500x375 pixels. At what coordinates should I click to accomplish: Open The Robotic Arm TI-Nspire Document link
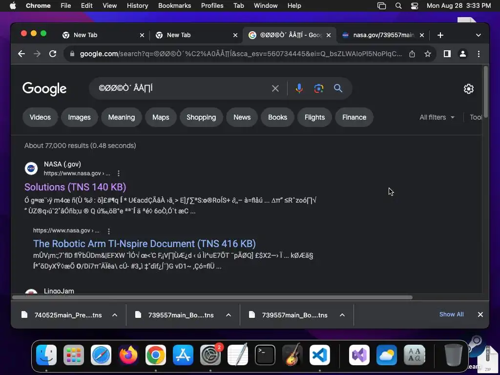pyautogui.click(x=145, y=244)
